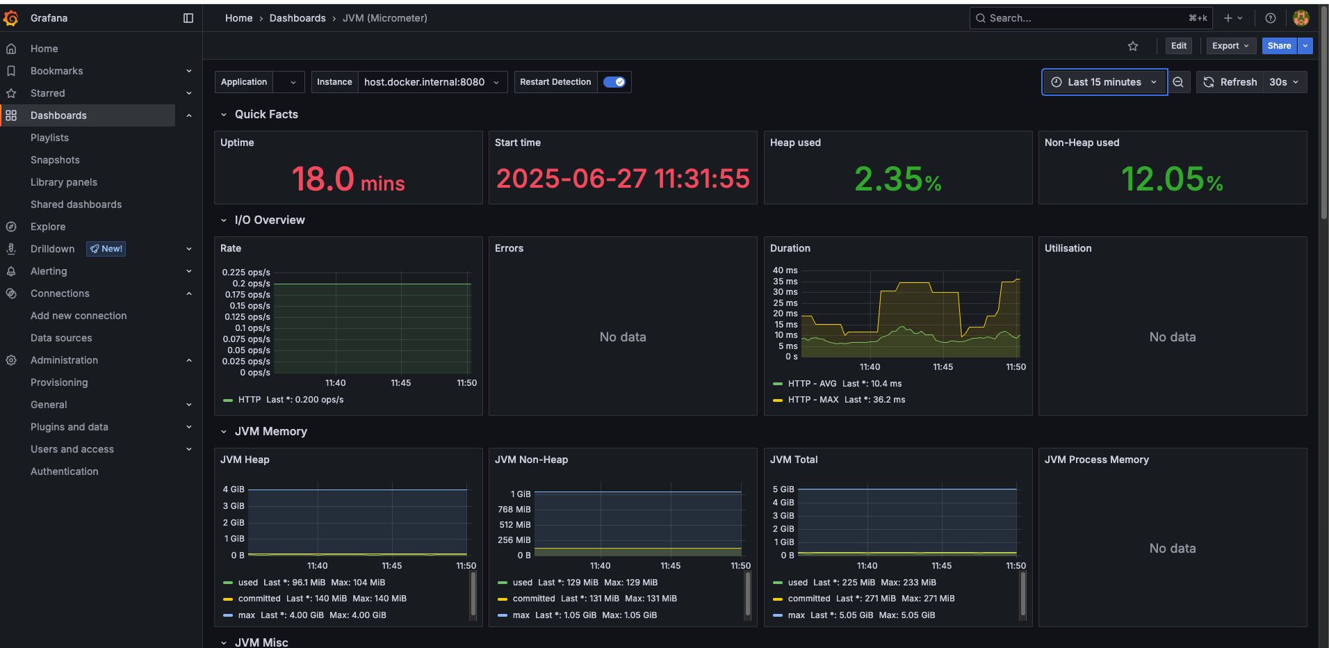Expand the Bookmarks sidebar section

189,71
